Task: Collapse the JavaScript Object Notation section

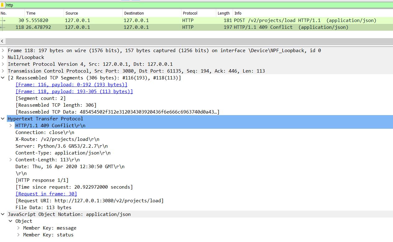Action: click(3, 214)
